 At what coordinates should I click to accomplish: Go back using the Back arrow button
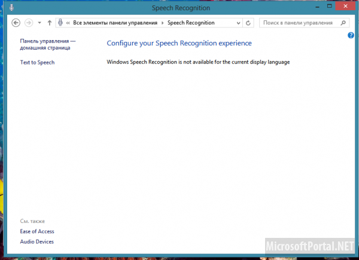tap(16, 23)
